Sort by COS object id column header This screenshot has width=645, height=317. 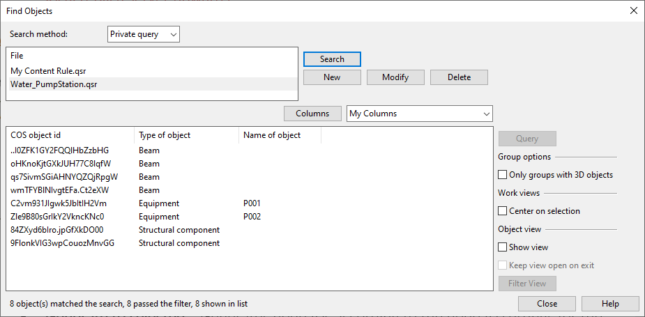[70, 135]
